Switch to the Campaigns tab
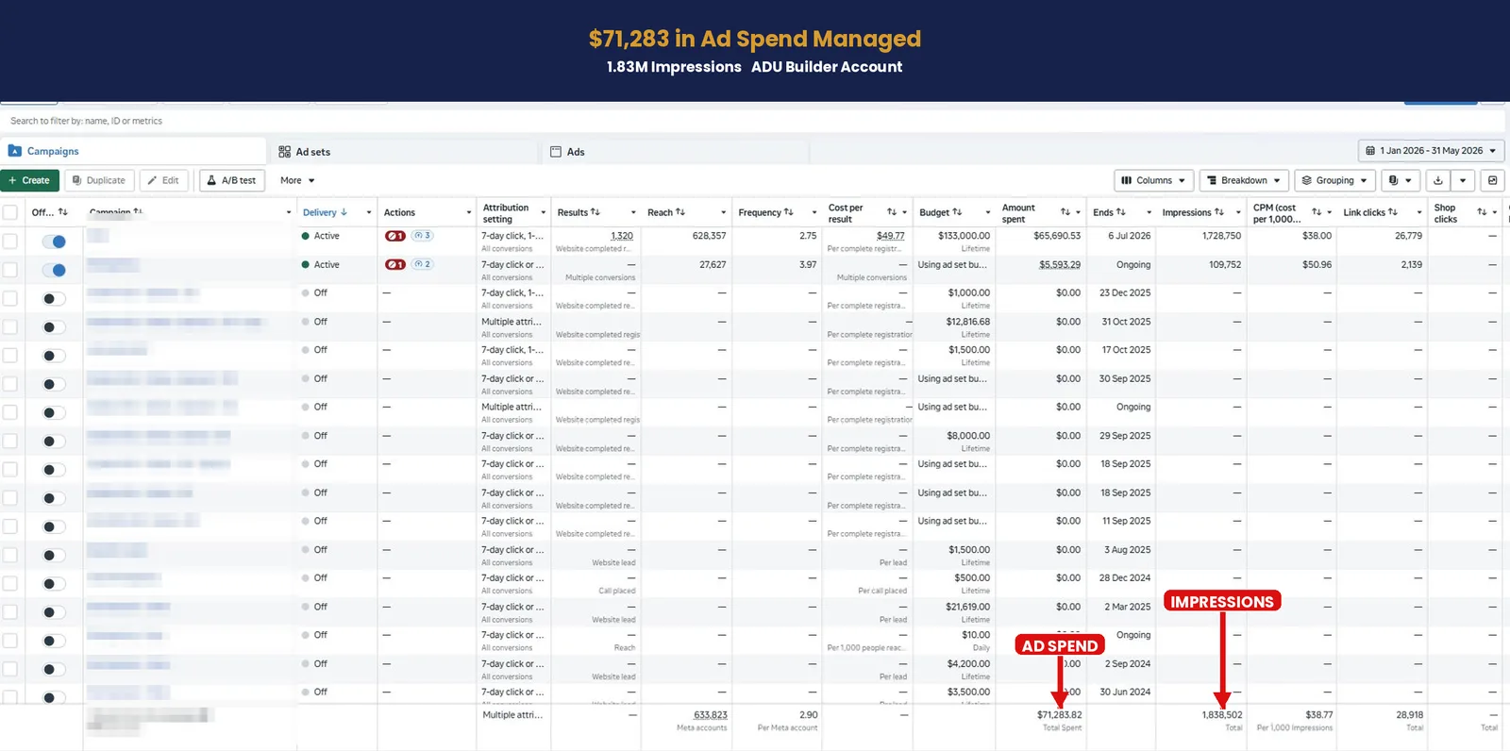The image size is (1510, 751). click(x=133, y=151)
